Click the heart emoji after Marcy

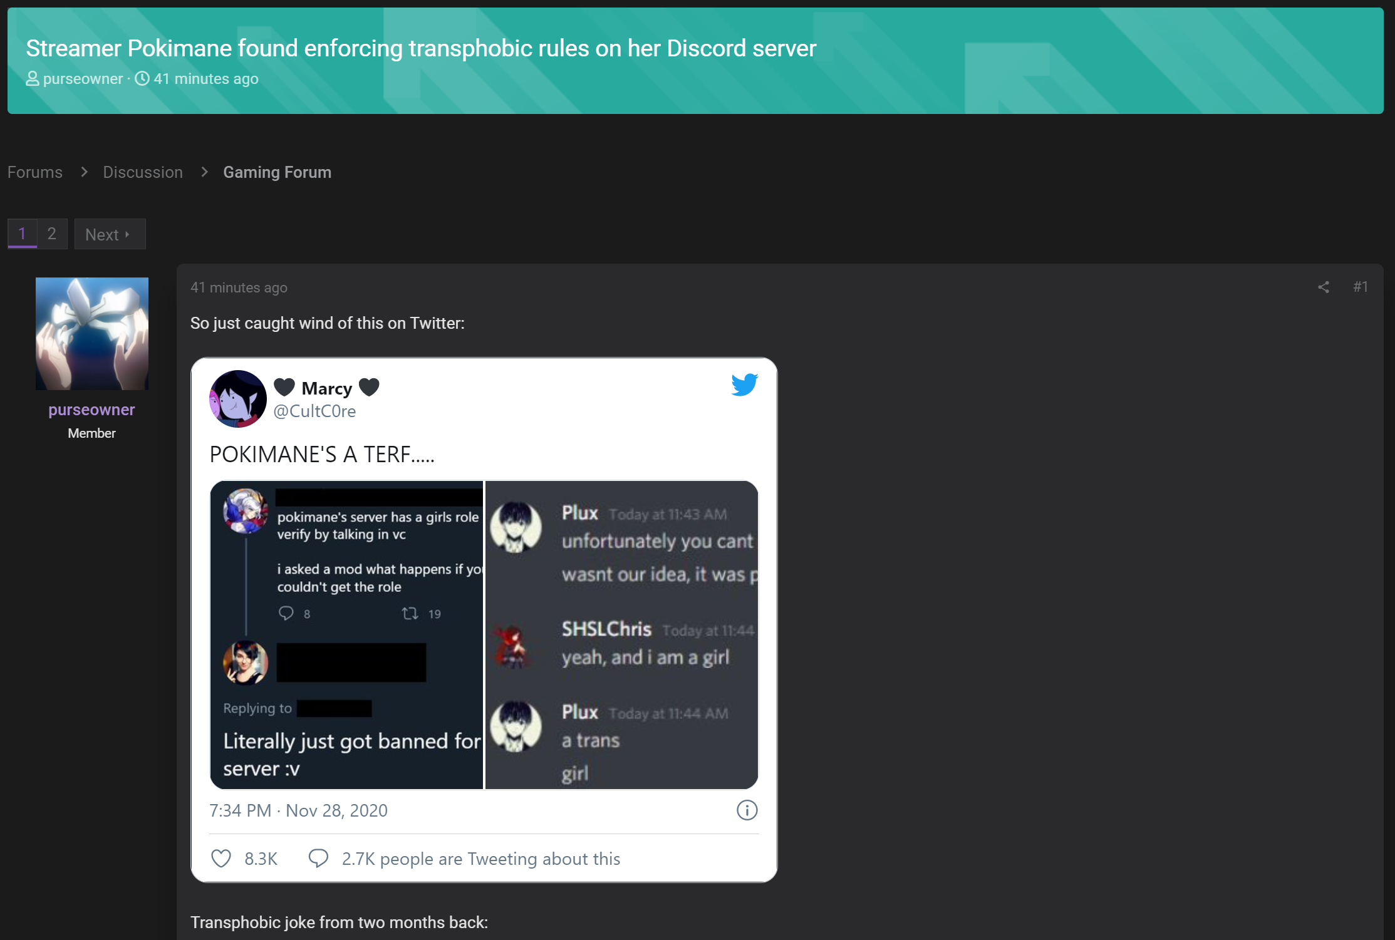369,387
